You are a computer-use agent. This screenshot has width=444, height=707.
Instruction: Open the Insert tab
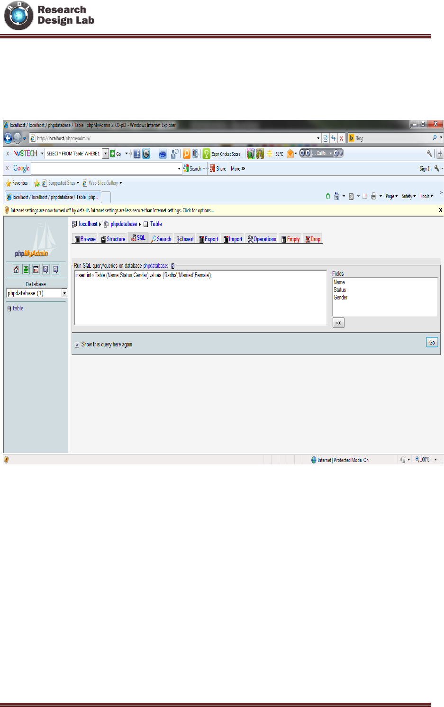click(185, 239)
